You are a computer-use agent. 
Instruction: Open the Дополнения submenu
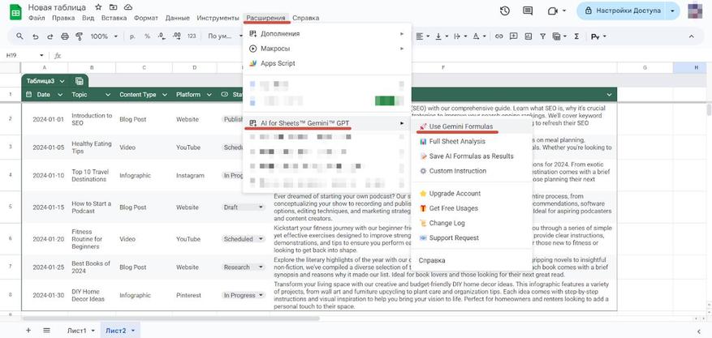(327, 34)
